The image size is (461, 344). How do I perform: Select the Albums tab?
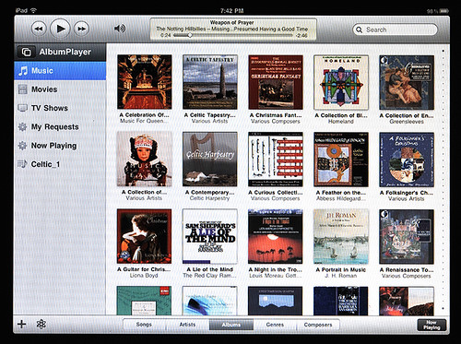coord(231,325)
